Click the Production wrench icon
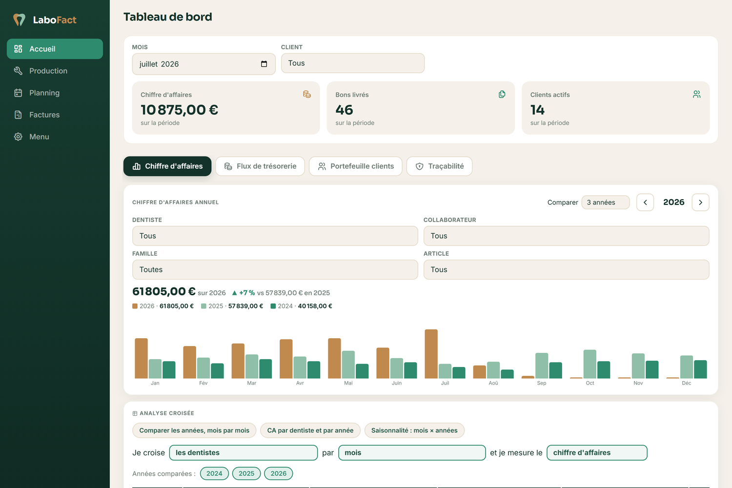732x488 pixels. click(x=18, y=71)
